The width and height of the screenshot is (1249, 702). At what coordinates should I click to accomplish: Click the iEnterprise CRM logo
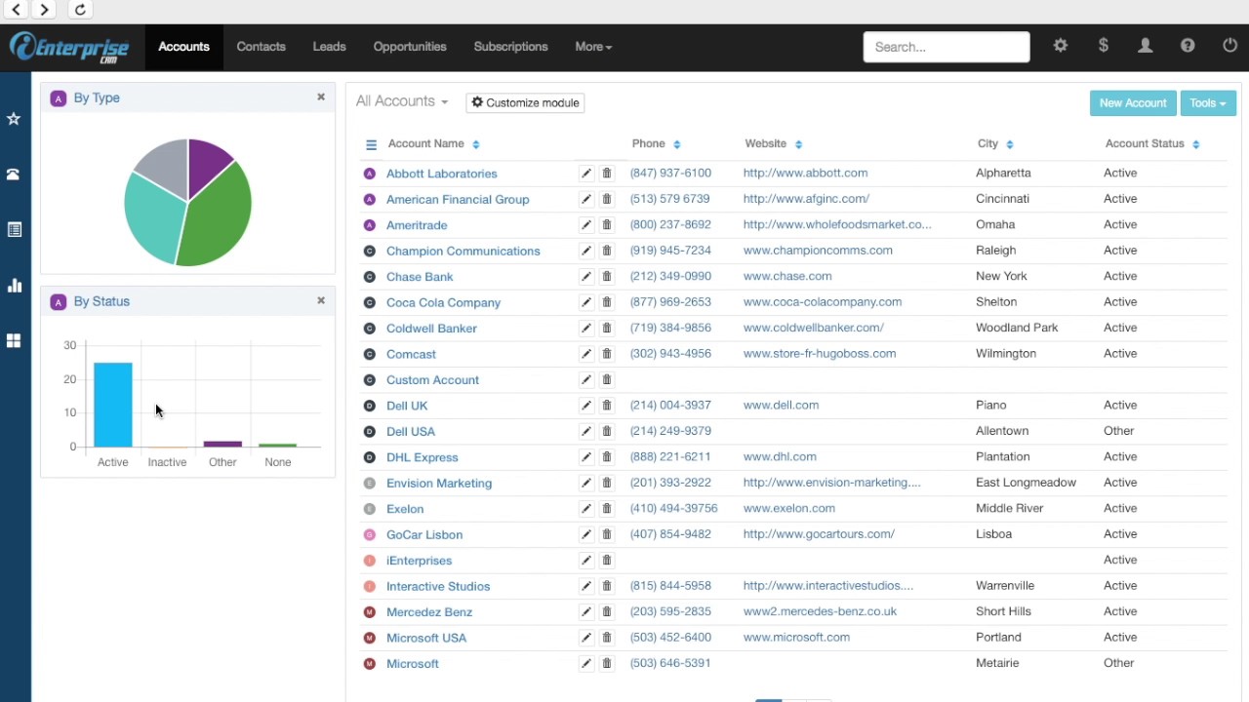click(69, 47)
